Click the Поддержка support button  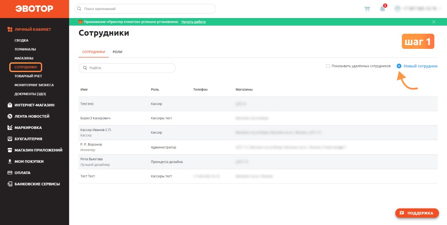pyautogui.click(x=417, y=213)
